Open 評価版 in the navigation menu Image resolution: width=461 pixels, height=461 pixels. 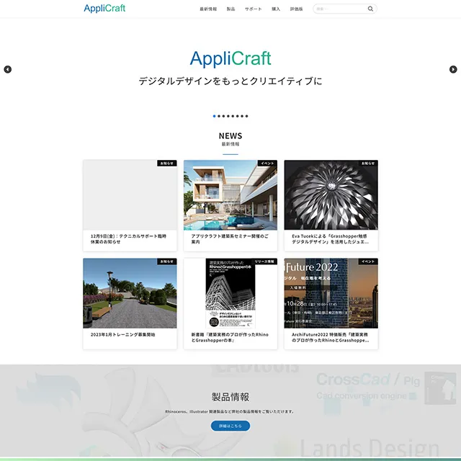point(296,9)
